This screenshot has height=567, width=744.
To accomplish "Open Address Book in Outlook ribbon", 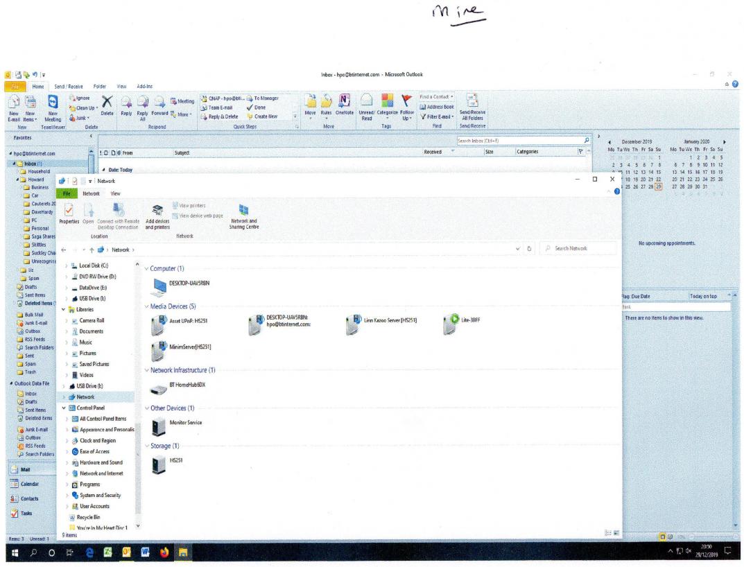I will [437, 107].
